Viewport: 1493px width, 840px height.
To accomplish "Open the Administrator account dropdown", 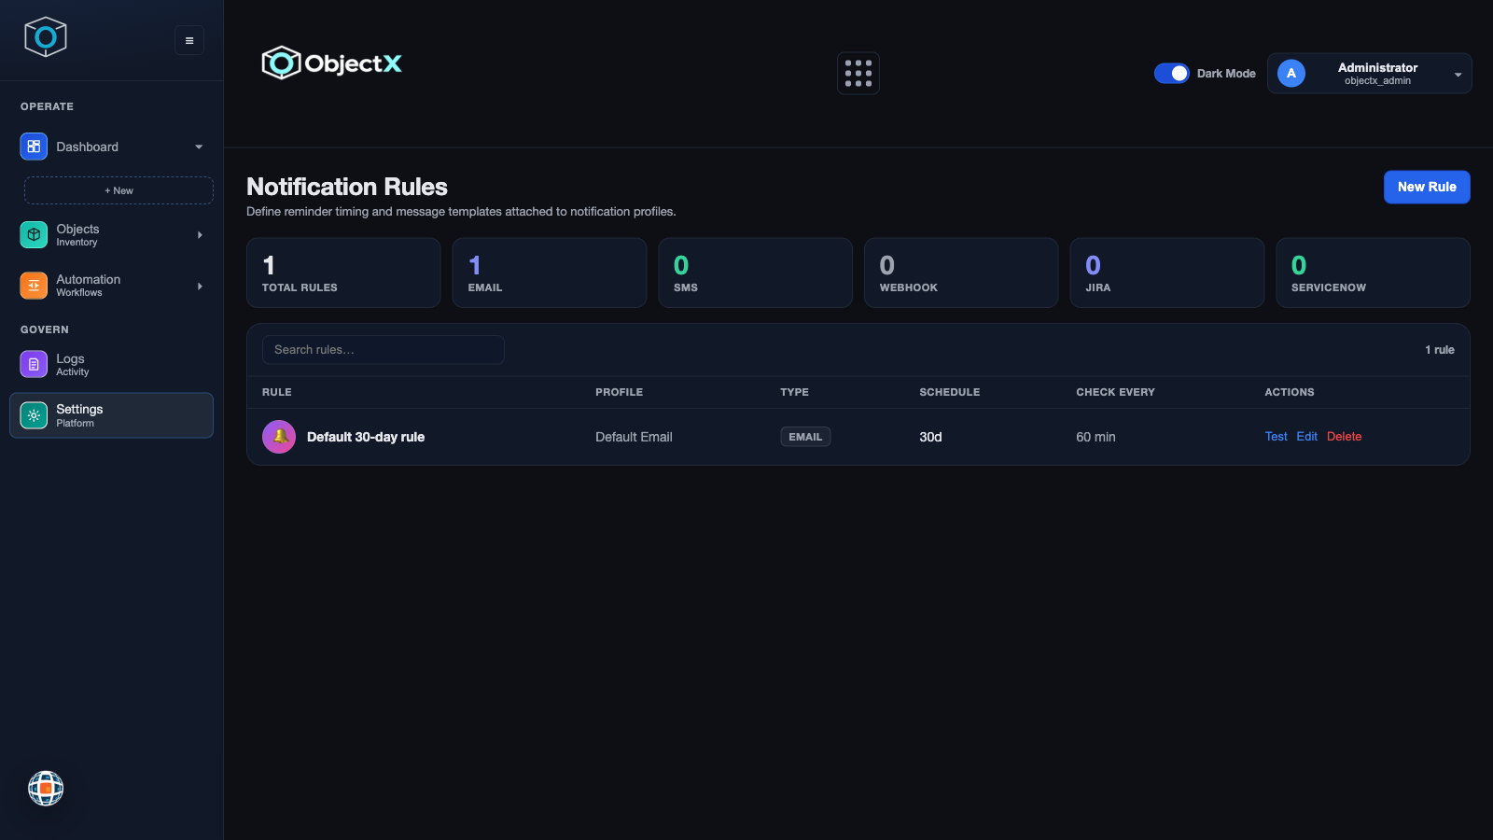I will click(1369, 74).
